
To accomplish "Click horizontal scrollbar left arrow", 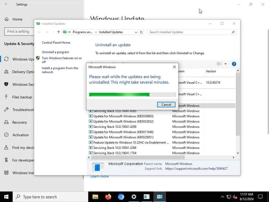I will click(x=89, y=157).
